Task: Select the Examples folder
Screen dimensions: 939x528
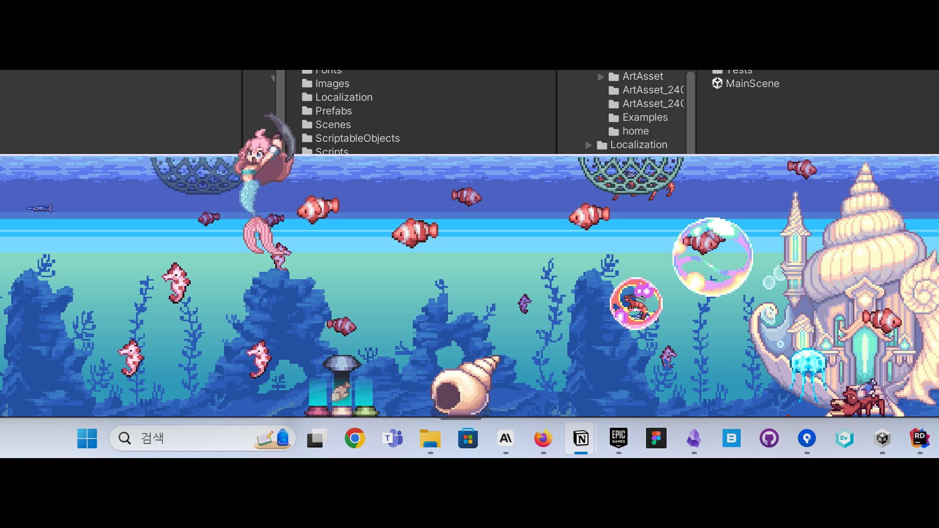Action: (x=645, y=117)
